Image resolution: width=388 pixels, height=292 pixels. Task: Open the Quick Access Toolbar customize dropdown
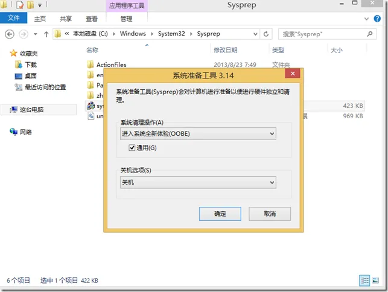(40, 5)
